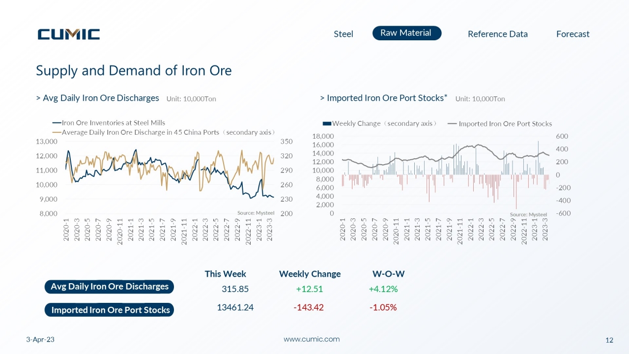The image size is (629, 354).
Task: Open the Steel tab
Action: pos(343,34)
